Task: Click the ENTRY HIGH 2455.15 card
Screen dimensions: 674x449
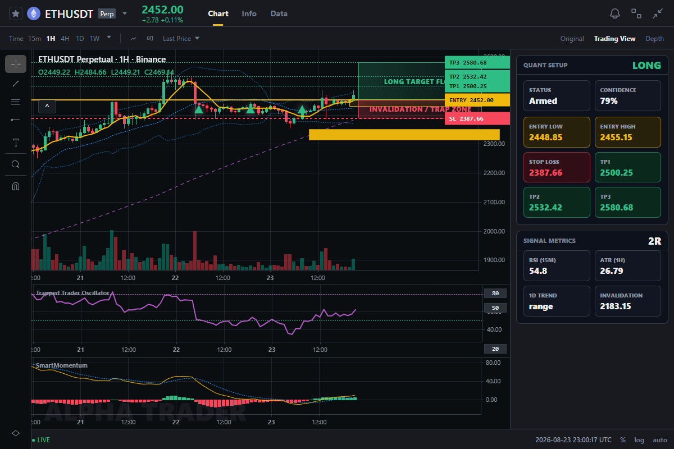Action: tap(627, 132)
